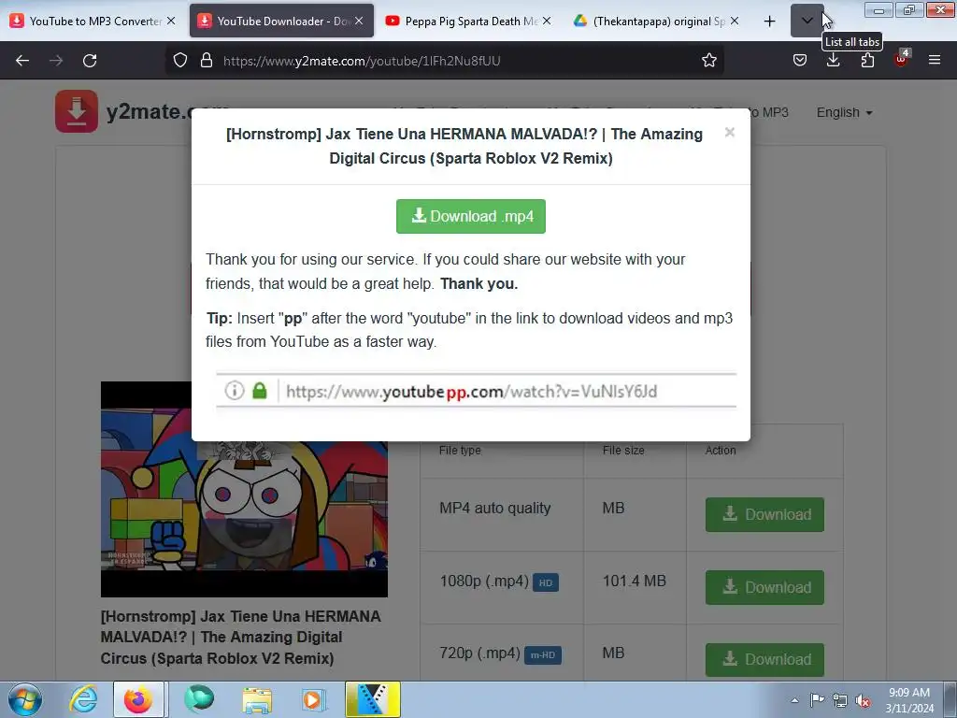Open the English language dropdown
Viewport: 957px width, 718px height.
point(845,113)
